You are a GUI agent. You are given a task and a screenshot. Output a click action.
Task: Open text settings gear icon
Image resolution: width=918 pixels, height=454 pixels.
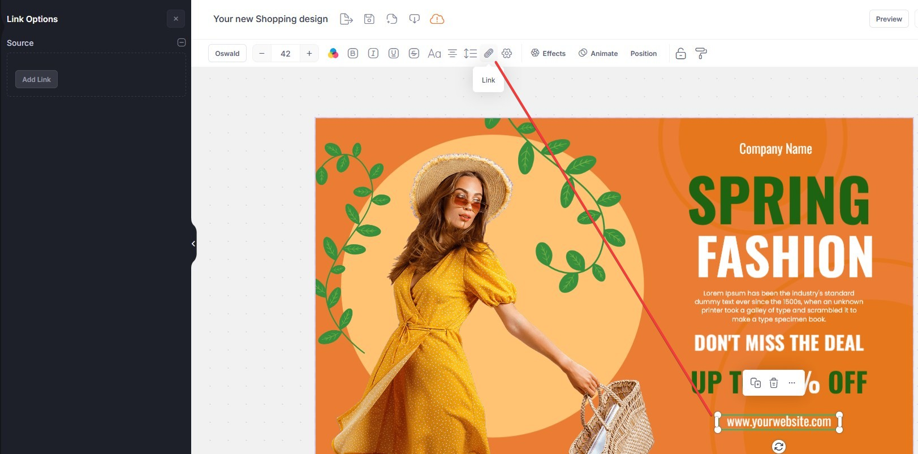click(x=507, y=53)
